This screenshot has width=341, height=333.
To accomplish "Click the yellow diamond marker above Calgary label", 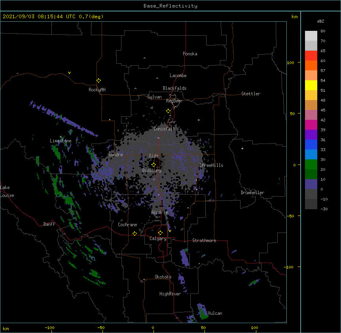I will point(160,233).
